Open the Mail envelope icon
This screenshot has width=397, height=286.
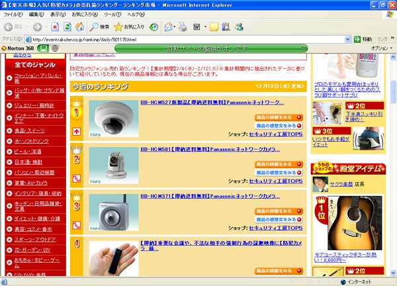click(168, 26)
